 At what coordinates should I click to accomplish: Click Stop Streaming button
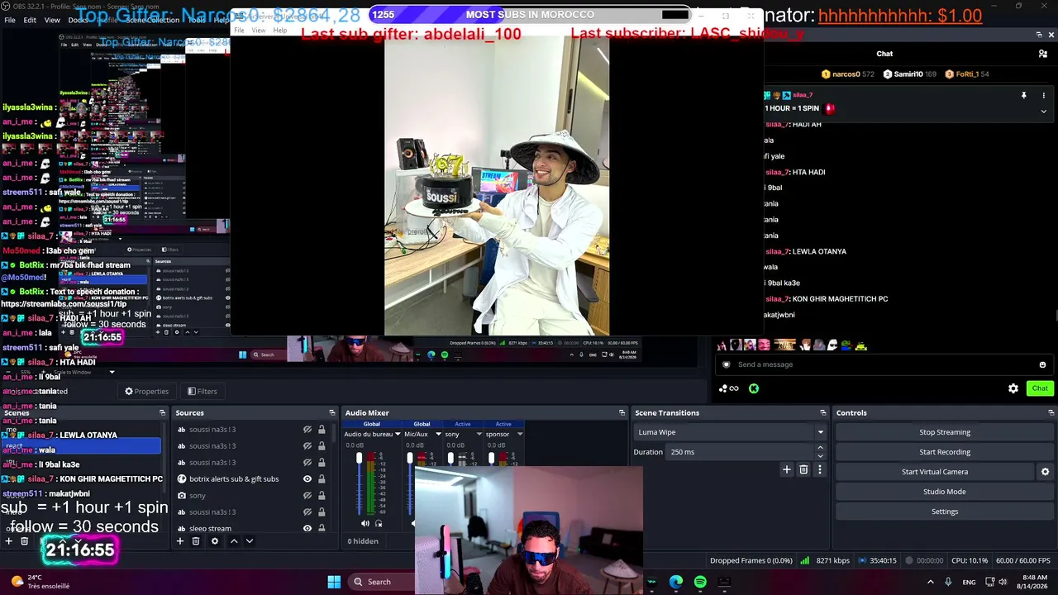[945, 432]
